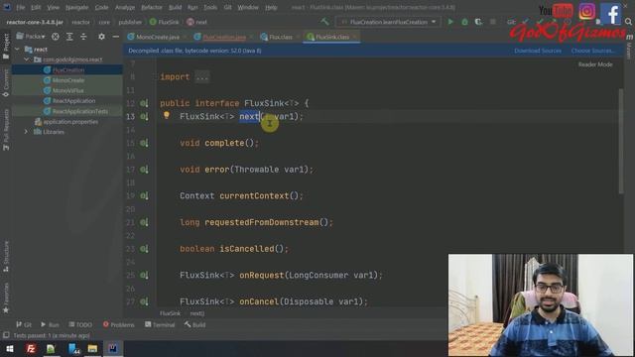This screenshot has height=357, width=635.
Task: Click gutter icon beside complete() on line 15
Action: 144,143
